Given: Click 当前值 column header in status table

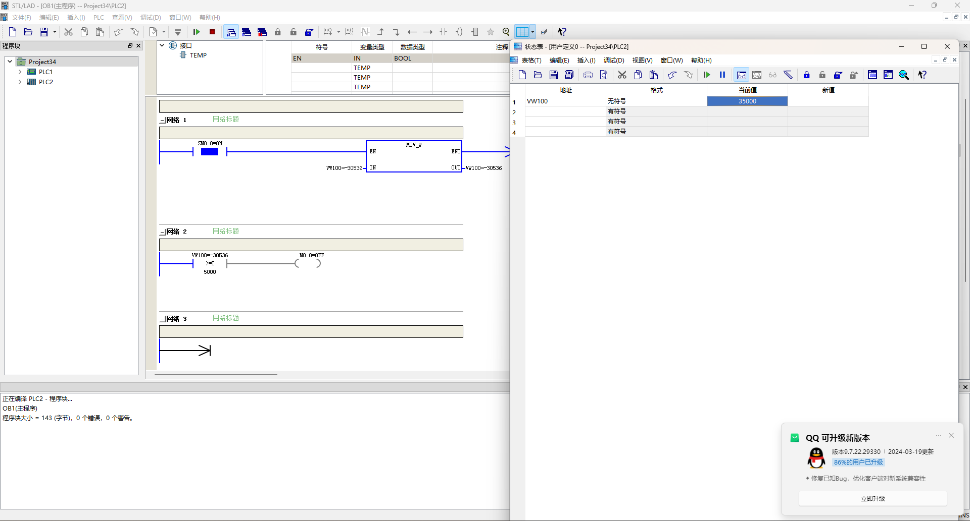Looking at the screenshot, I should point(747,90).
